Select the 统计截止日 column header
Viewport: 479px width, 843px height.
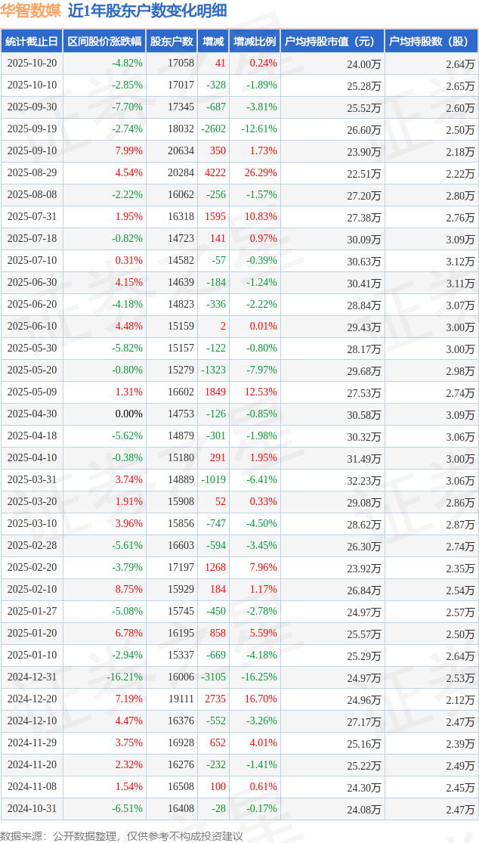(x=32, y=42)
